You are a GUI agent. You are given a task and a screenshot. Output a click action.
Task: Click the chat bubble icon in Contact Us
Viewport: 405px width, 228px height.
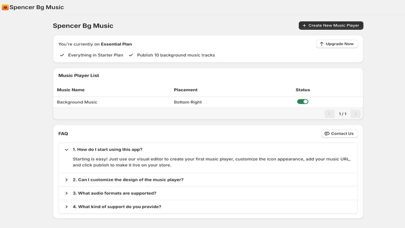pos(327,134)
